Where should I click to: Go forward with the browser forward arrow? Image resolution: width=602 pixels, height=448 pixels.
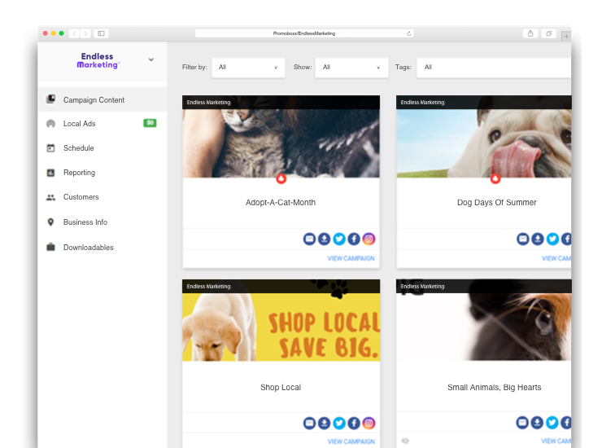point(85,33)
